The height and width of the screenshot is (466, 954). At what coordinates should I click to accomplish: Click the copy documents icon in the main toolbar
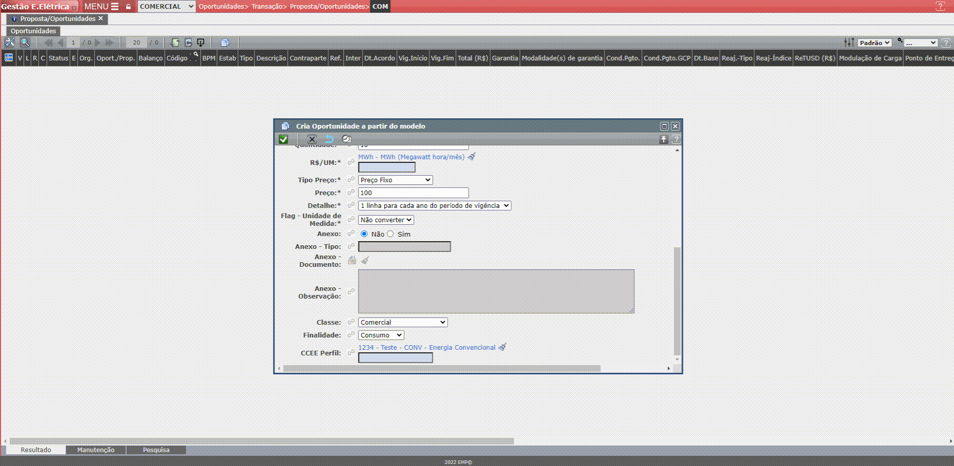(x=224, y=43)
